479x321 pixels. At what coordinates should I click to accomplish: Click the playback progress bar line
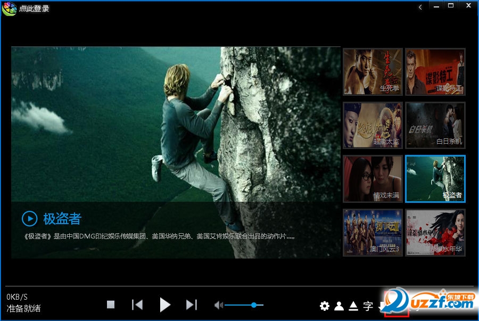(x=240, y=286)
